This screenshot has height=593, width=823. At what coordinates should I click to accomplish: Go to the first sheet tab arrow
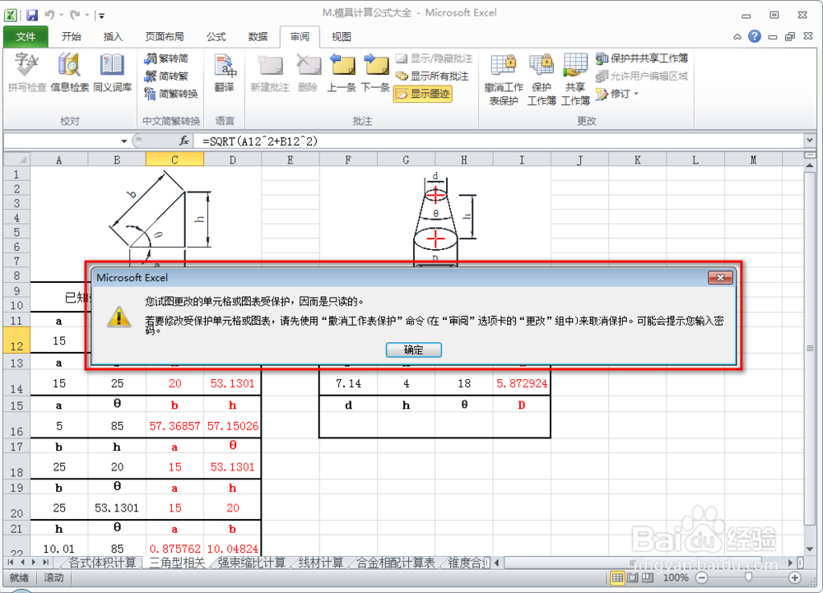click(x=10, y=563)
